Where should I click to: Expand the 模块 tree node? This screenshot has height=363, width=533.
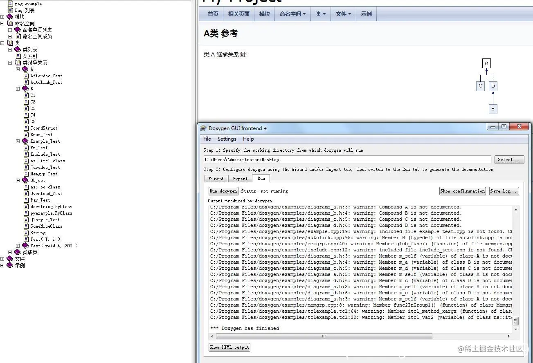[2, 17]
